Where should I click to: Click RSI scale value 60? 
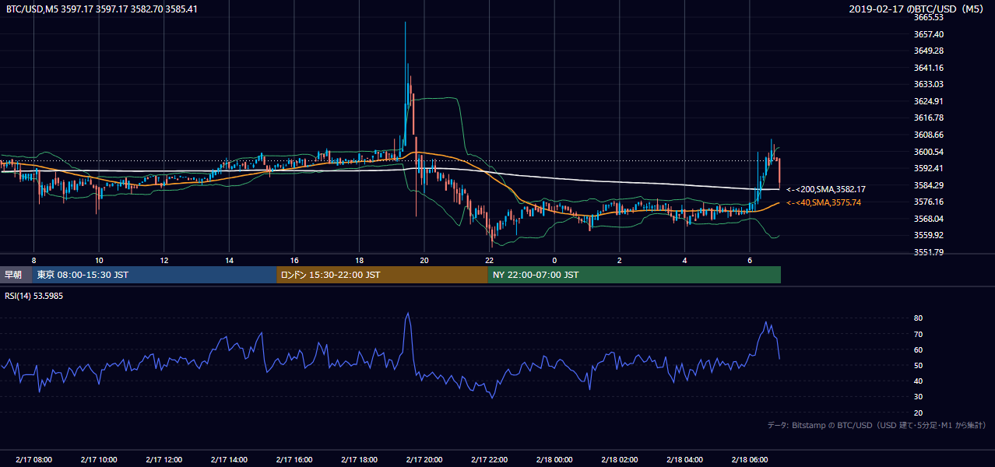click(918, 349)
